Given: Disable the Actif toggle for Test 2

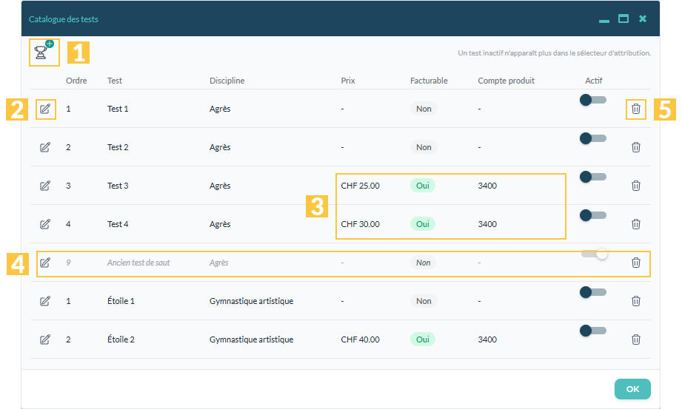Looking at the screenshot, I should 593,138.
